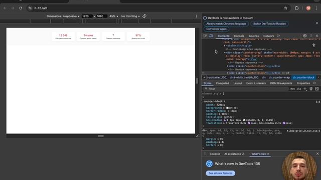Viewport: 321px width, 180px height.
Task: Open DevTools settings gear
Action: click(305, 35)
